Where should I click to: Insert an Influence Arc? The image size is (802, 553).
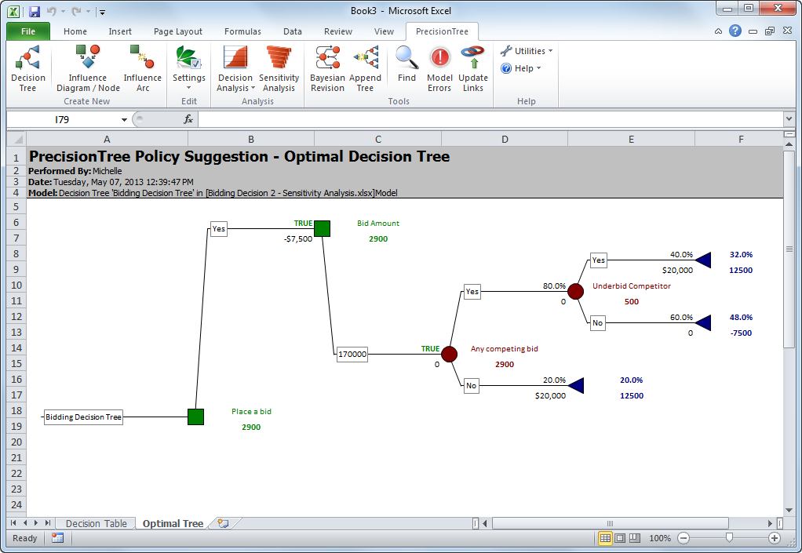[142, 68]
